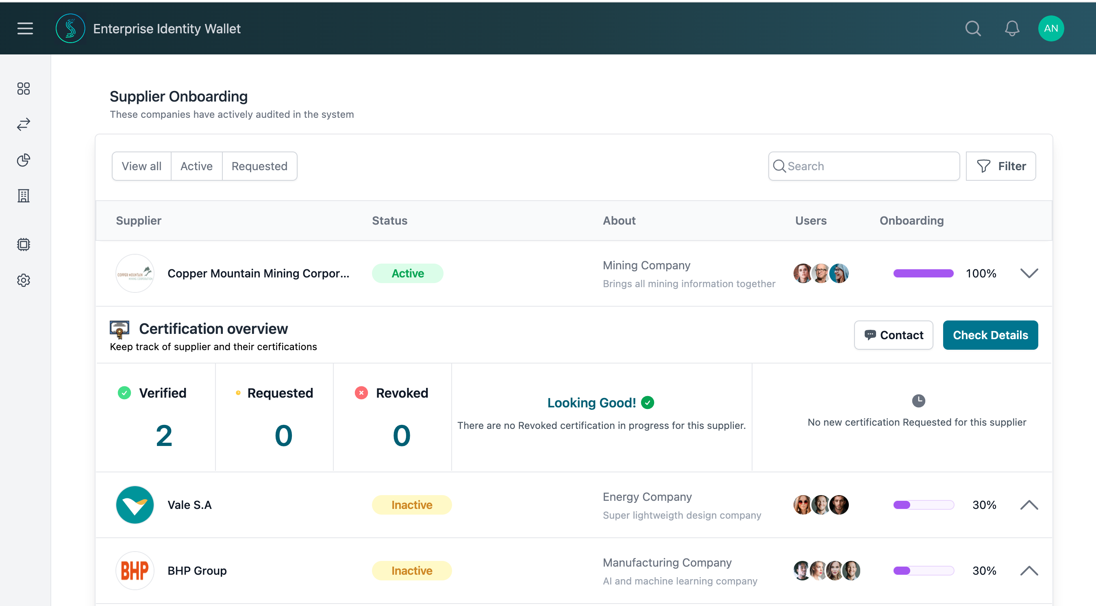Open the hamburger menu
The image size is (1096, 606).
pyautogui.click(x=25, y=28)
